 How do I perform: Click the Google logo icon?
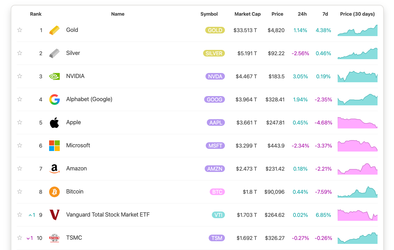pos(54,100)
